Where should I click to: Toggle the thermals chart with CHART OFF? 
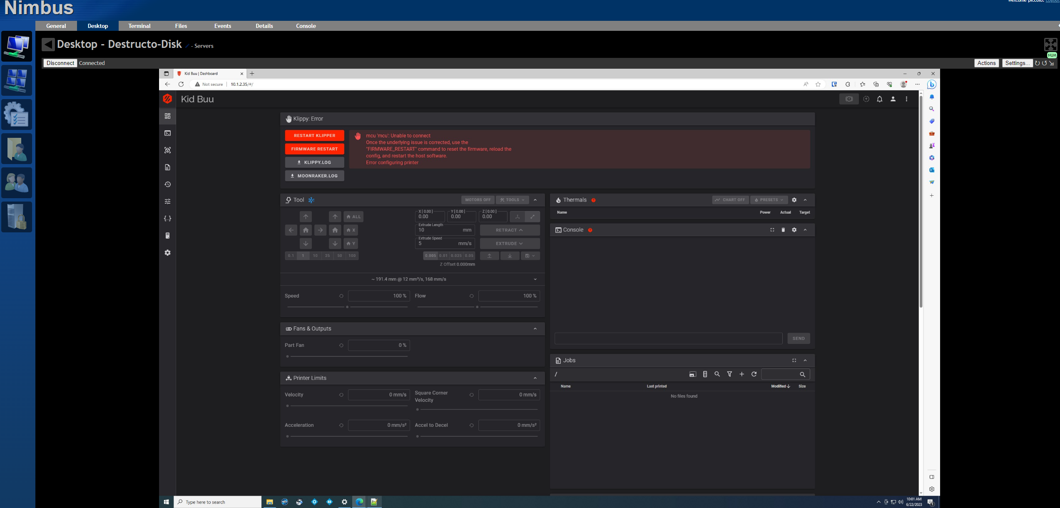click(730, 200)
